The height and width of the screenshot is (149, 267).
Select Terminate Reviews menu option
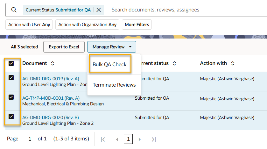[114, 85]
